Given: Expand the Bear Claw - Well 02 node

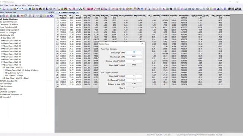Looking at the screenshot, I should click(x=2, y=43).
